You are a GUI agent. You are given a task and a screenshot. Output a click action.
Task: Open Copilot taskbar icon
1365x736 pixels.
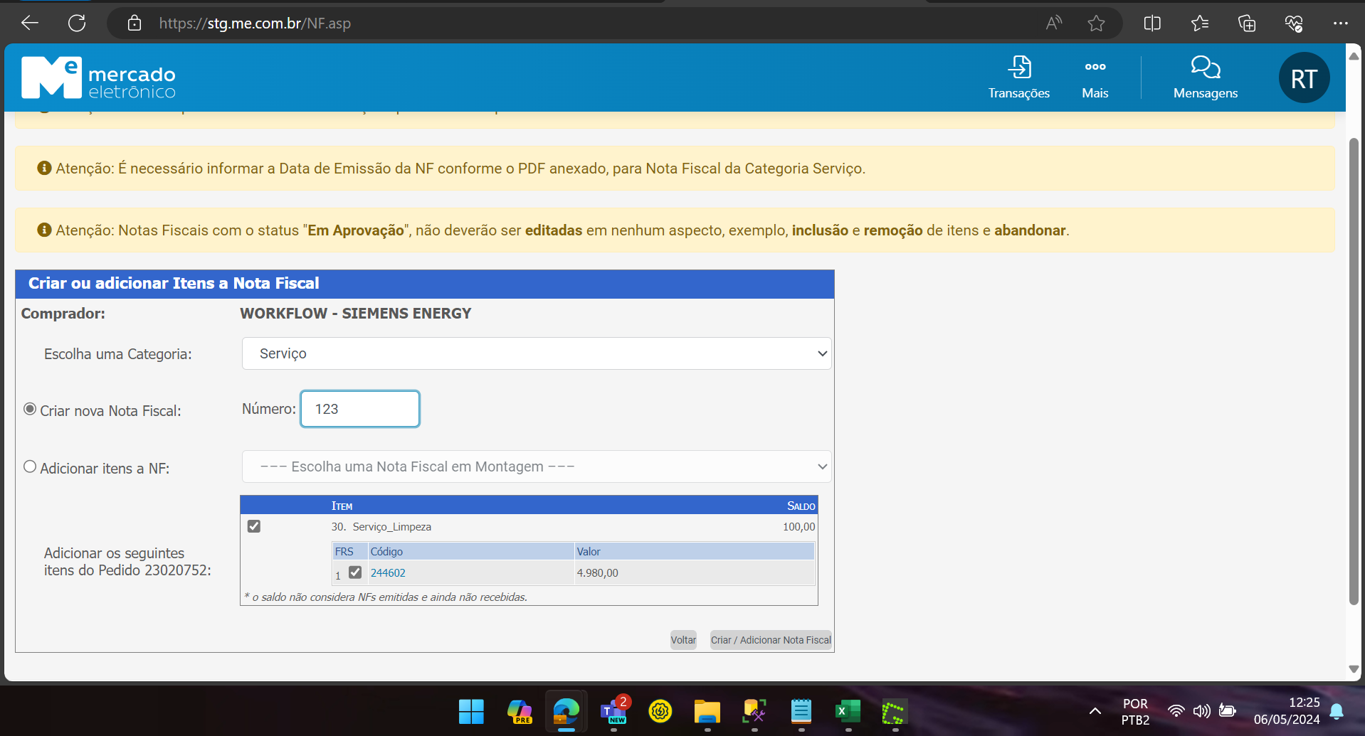(x=519, y=711)
